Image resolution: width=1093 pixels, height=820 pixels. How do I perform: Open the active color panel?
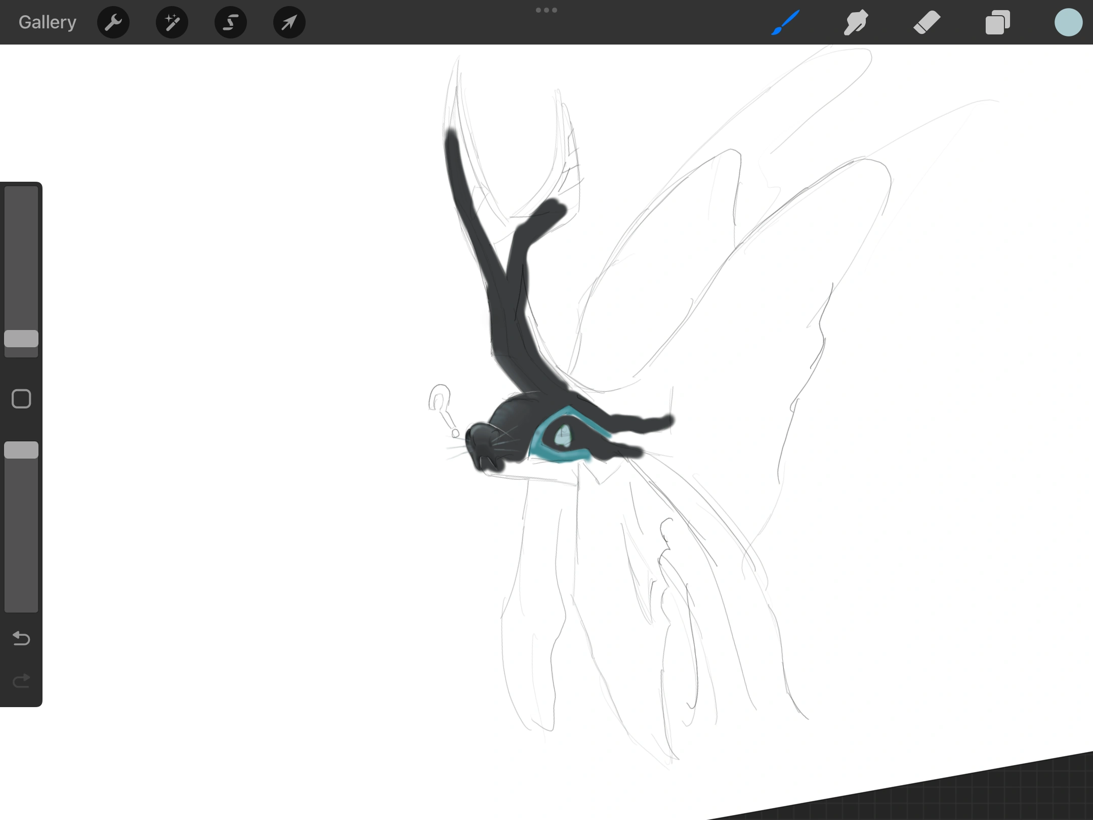(1069, 22)
